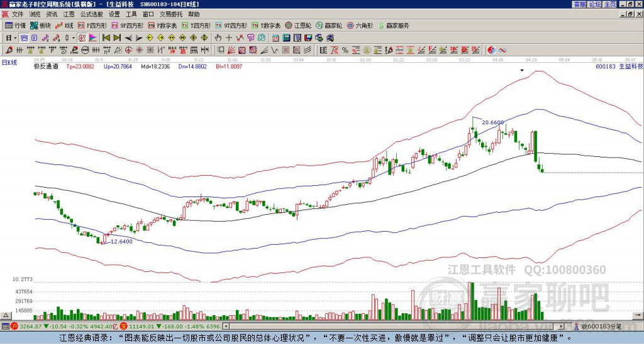Open the 9T四方形 tool
This screenshot has width=644, height=344.
click(231, 25)
